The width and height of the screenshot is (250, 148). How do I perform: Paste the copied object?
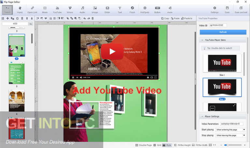click(x=175, y=18)
